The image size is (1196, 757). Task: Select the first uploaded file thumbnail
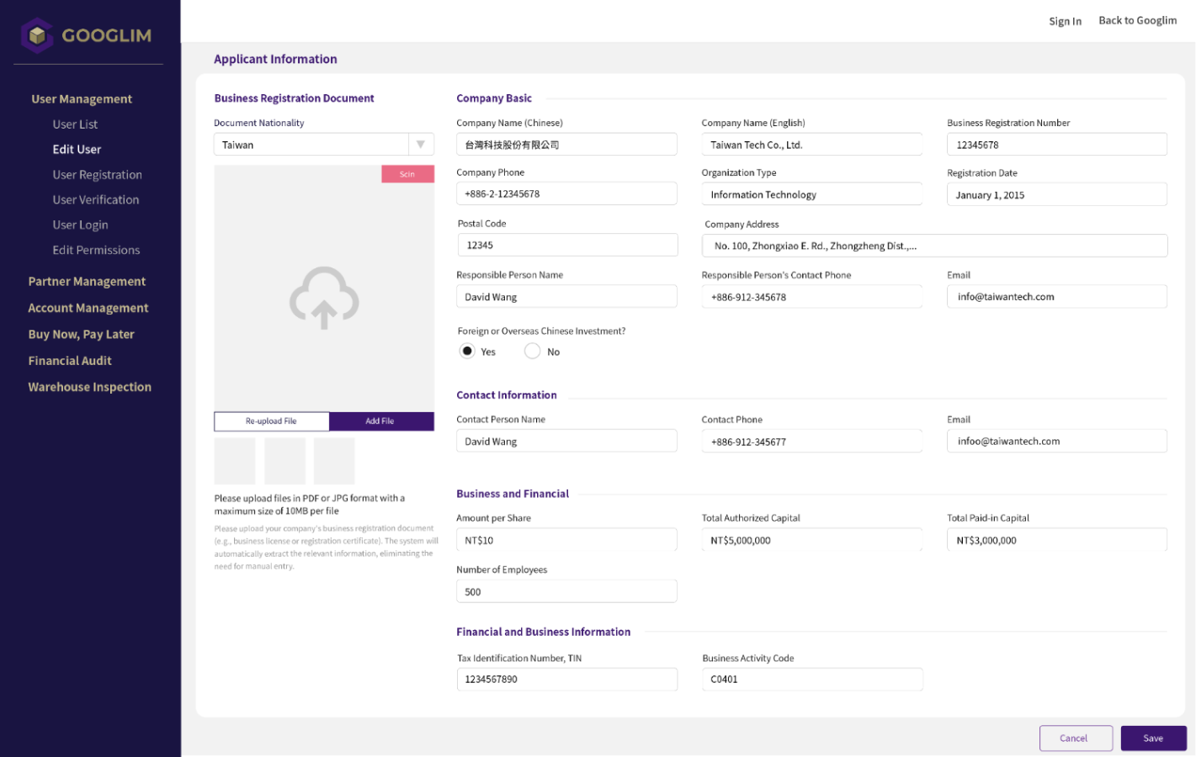pos(235,461)
